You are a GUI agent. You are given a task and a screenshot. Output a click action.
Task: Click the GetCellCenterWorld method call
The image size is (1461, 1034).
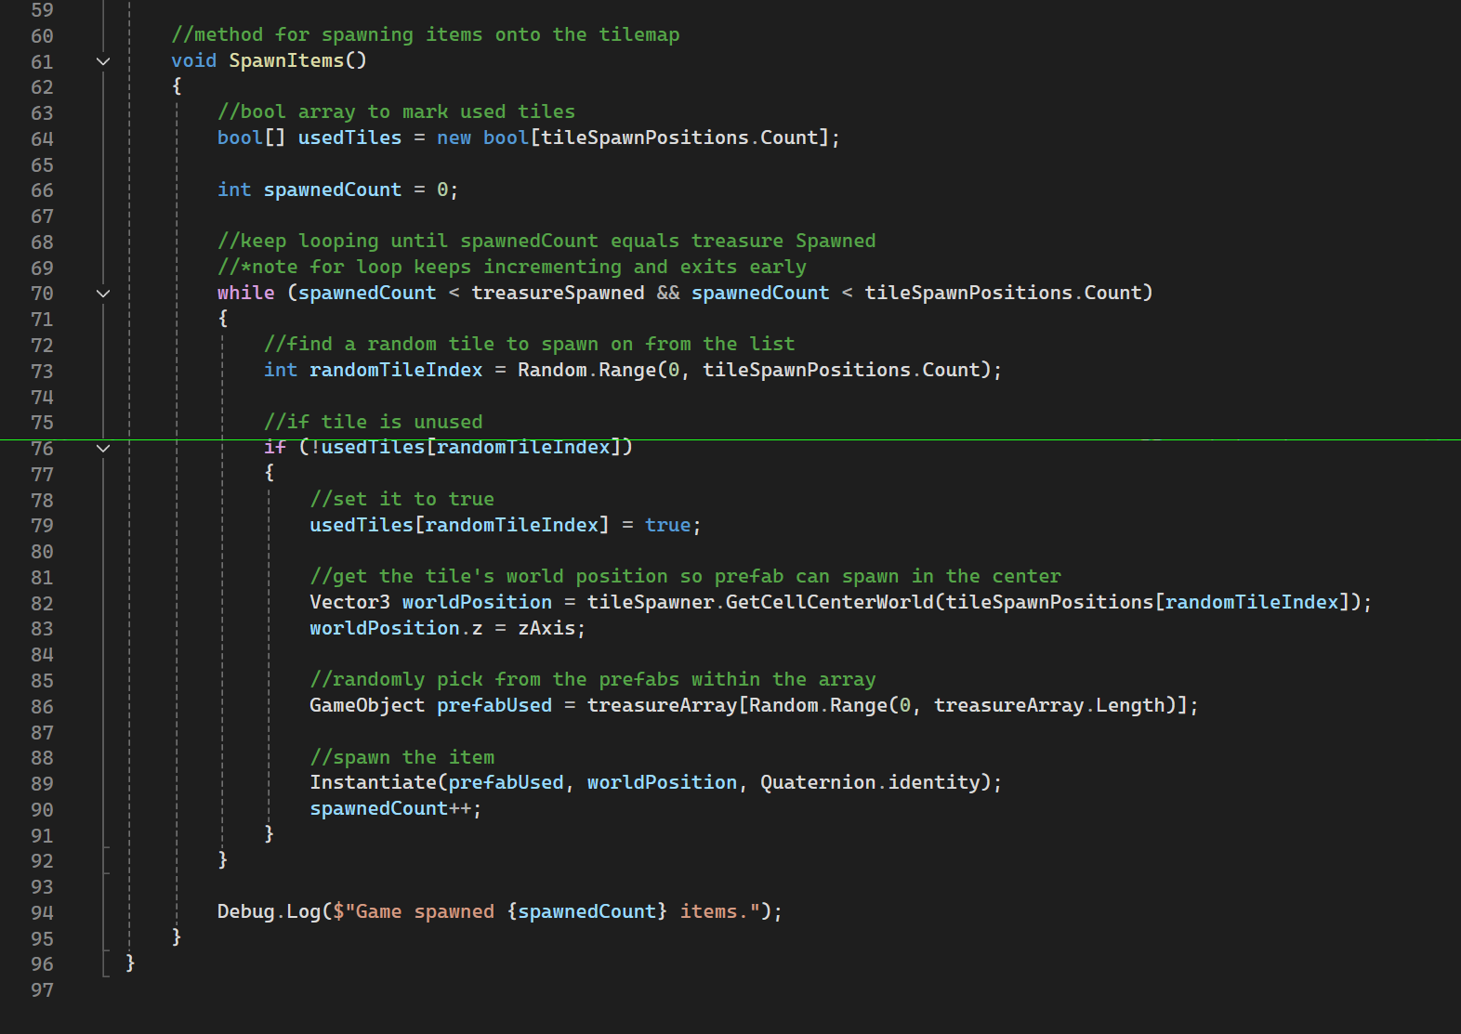829,602
